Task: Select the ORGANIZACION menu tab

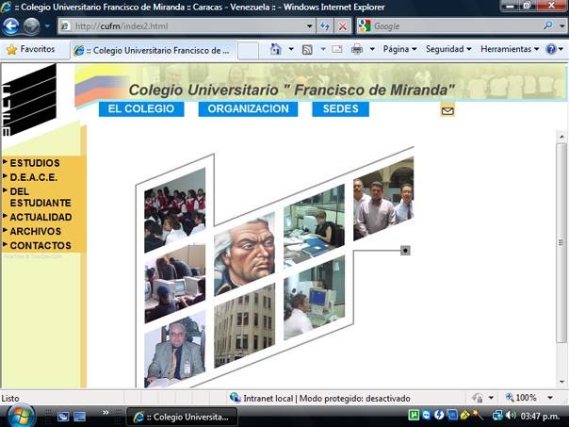Action: [x=248, y=109]
